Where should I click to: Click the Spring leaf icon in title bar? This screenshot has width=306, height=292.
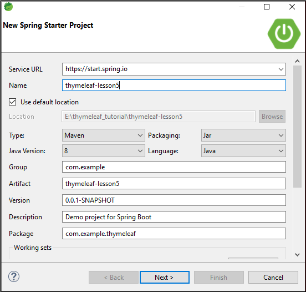click(8, 7)
